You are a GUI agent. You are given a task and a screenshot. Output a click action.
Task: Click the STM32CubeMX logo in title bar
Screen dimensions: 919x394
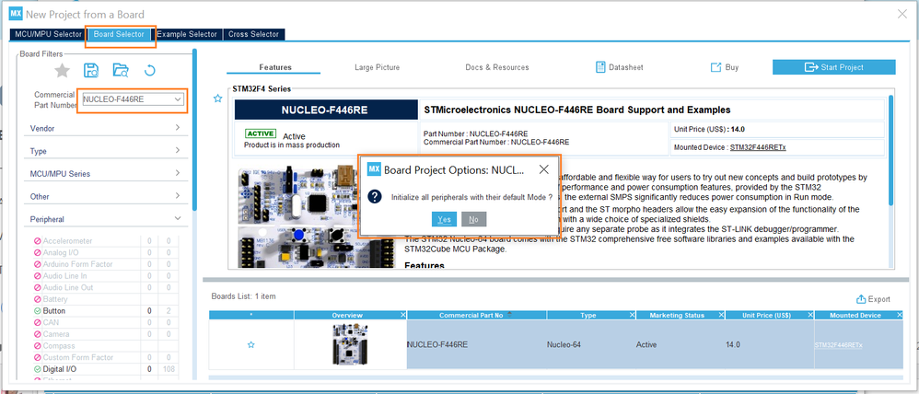click(16, 14)
